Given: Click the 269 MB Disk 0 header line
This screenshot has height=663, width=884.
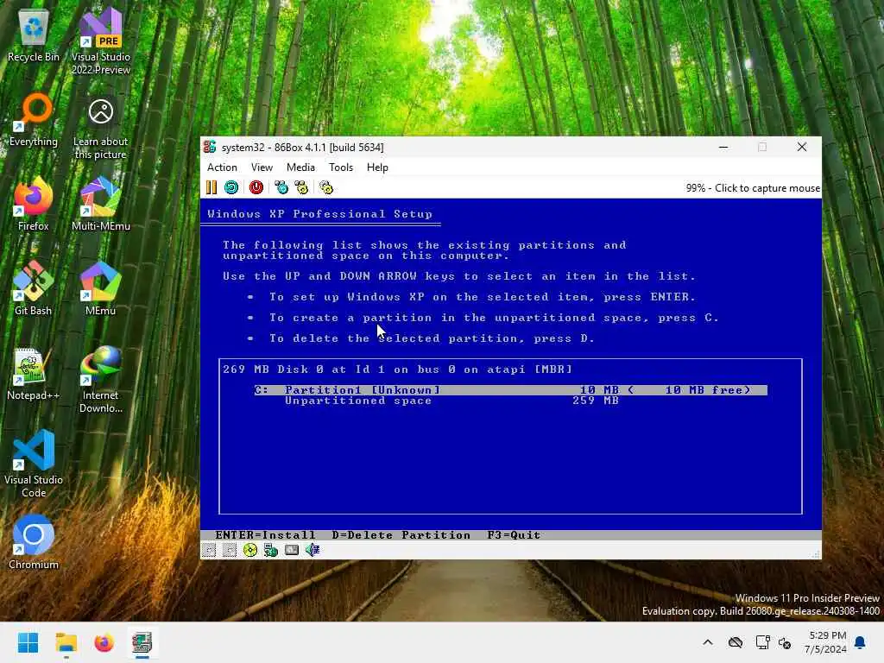Looking at the screenshot, I should (397, 369).
